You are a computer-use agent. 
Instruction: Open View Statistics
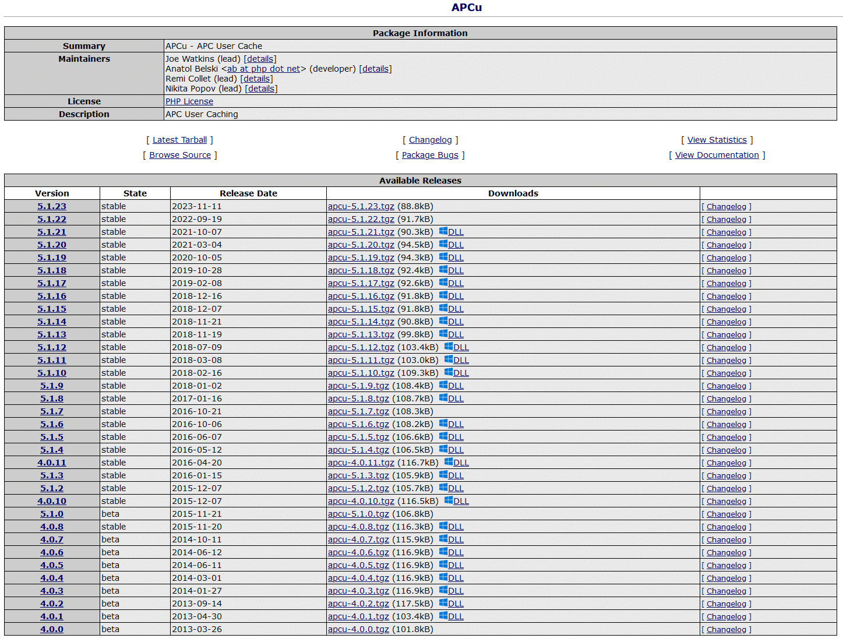717,140
